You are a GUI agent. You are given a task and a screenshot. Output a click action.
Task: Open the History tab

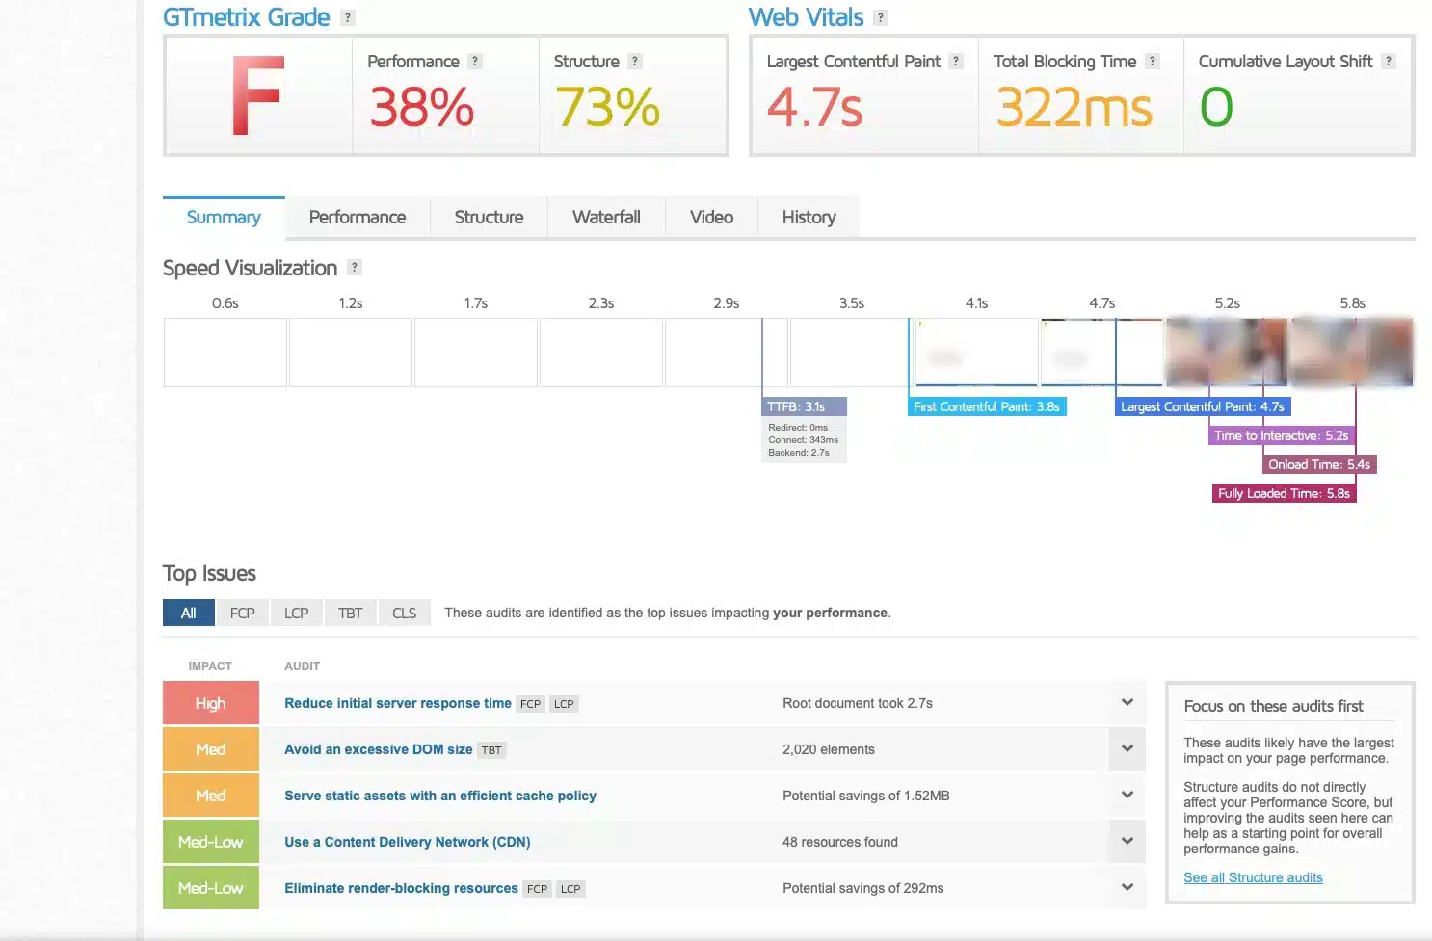(x=808, y=217)
